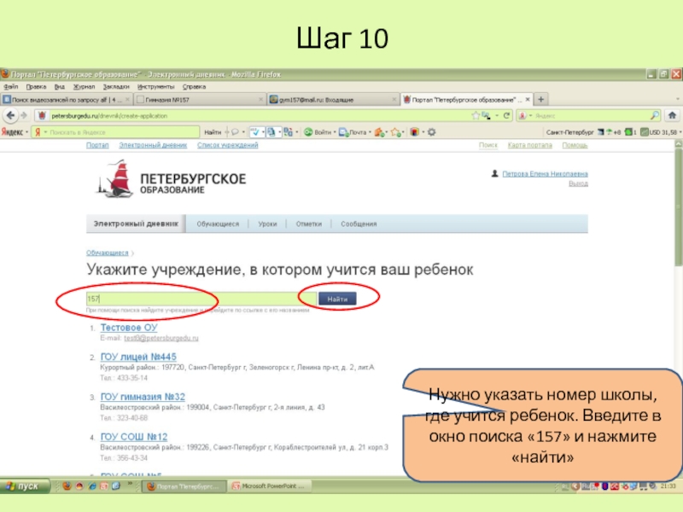This screenshot has height=512, width=683.
Task: Select the Обучающиеся navigation tab
Action: [218, 224]
